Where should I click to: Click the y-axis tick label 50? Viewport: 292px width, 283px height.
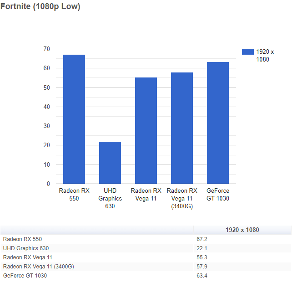point(46,87)
